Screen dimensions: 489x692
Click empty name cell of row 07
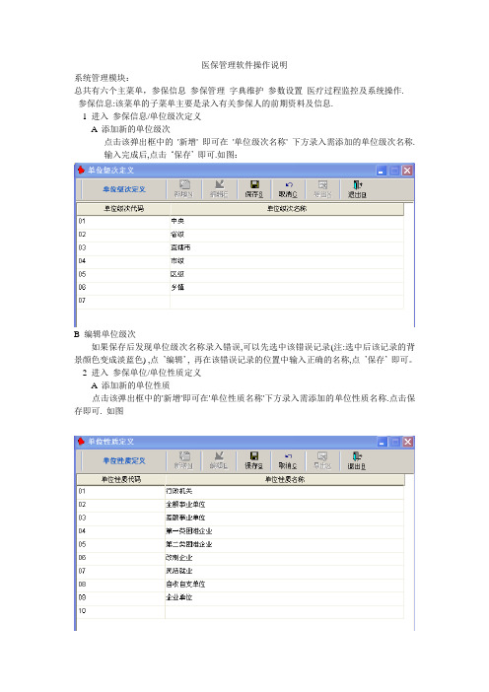click(287, 301)
